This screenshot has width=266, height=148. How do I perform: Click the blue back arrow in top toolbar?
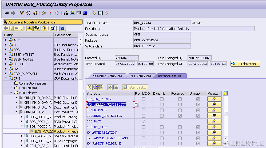tap(7, 13)
